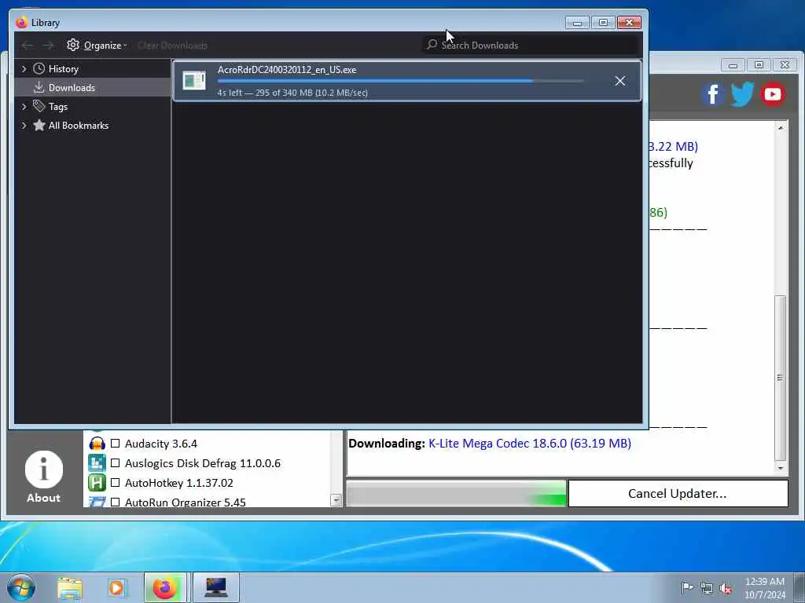Click the network tray icon
The image size is (805, 603).
pyautogui.click(x=707, y=588)
